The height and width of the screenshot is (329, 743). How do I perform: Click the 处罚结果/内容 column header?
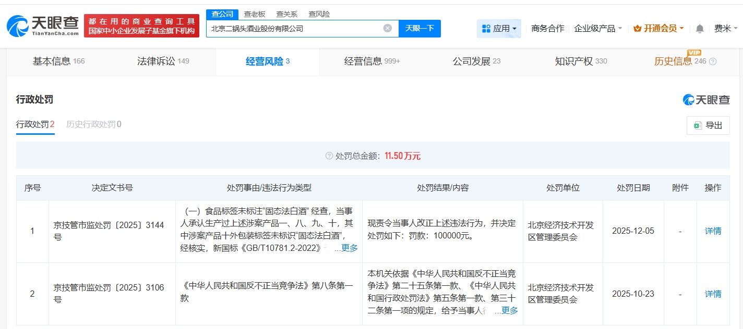[442, 188]
